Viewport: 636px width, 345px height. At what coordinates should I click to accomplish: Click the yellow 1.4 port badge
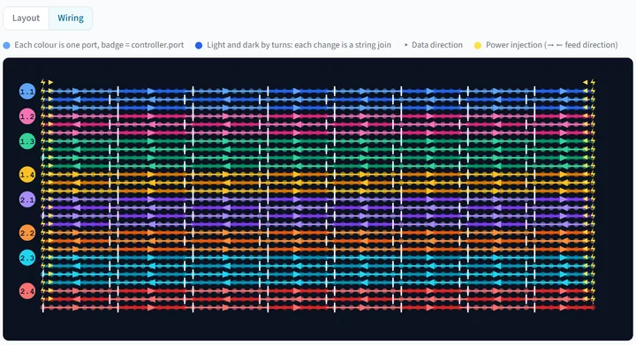pos(27,175)
